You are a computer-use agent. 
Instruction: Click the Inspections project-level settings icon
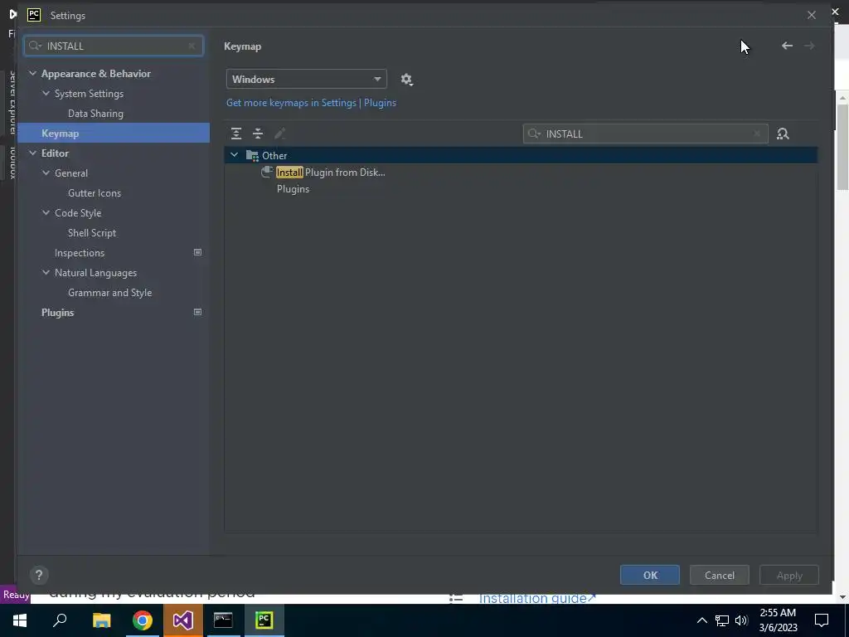[x=197, y=252]
